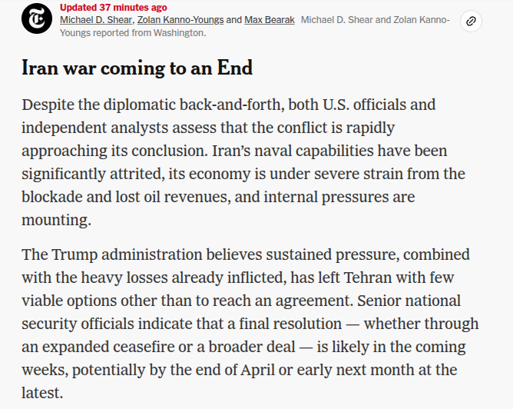Screen dimensions: 513x409
Task: Visit Max Bearak's author profile link
Action: click(270, 19)
